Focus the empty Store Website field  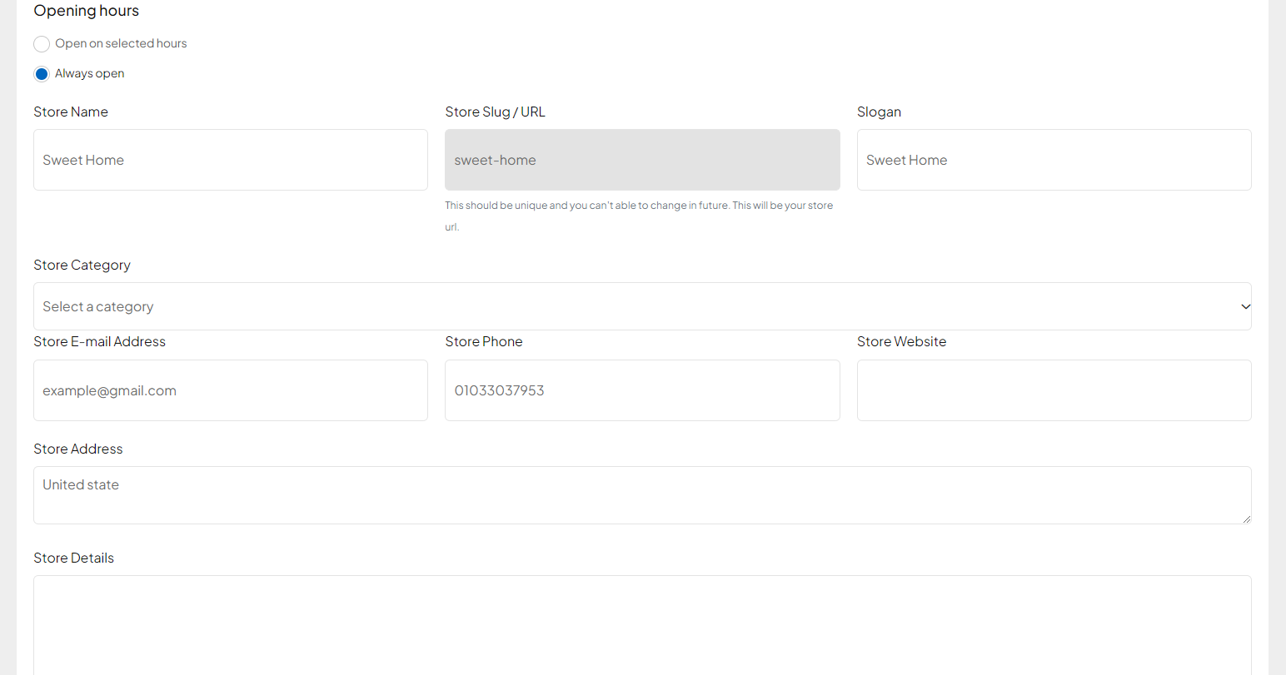pyautogui.click(x=1054, y=390)
